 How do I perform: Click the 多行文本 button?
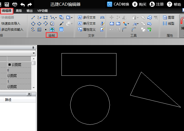click(x=87, y=18)
